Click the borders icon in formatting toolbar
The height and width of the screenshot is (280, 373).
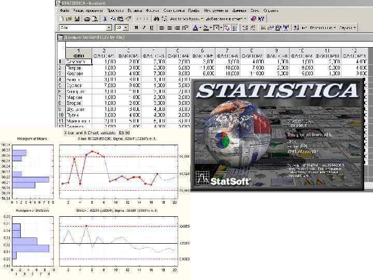coord(216,27)
